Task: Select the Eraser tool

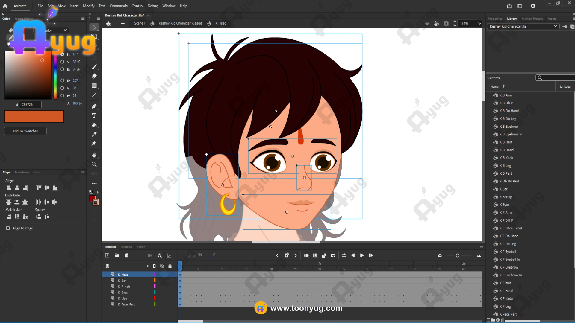Action: pyautogui.click(x=94, y=76)
